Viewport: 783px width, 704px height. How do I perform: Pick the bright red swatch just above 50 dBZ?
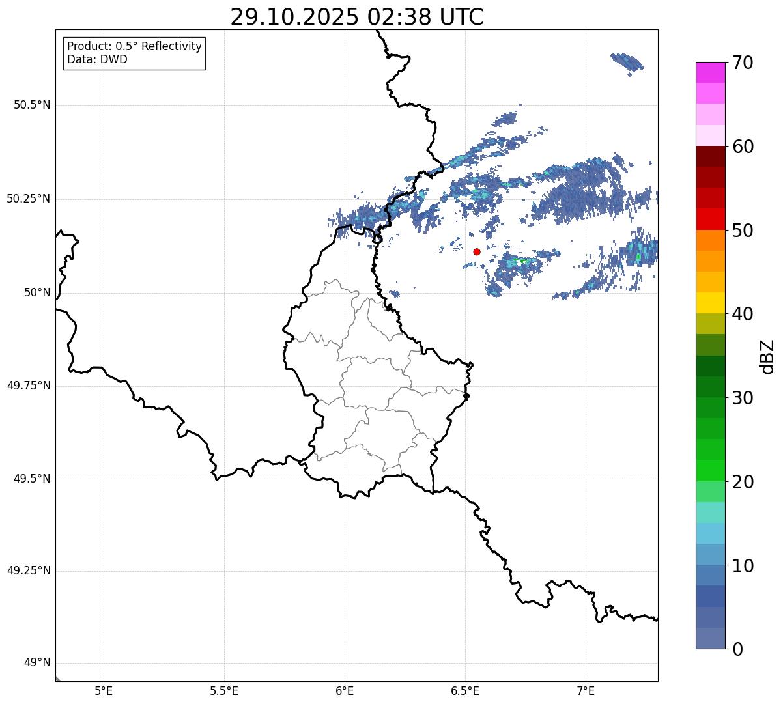[711, 219]
